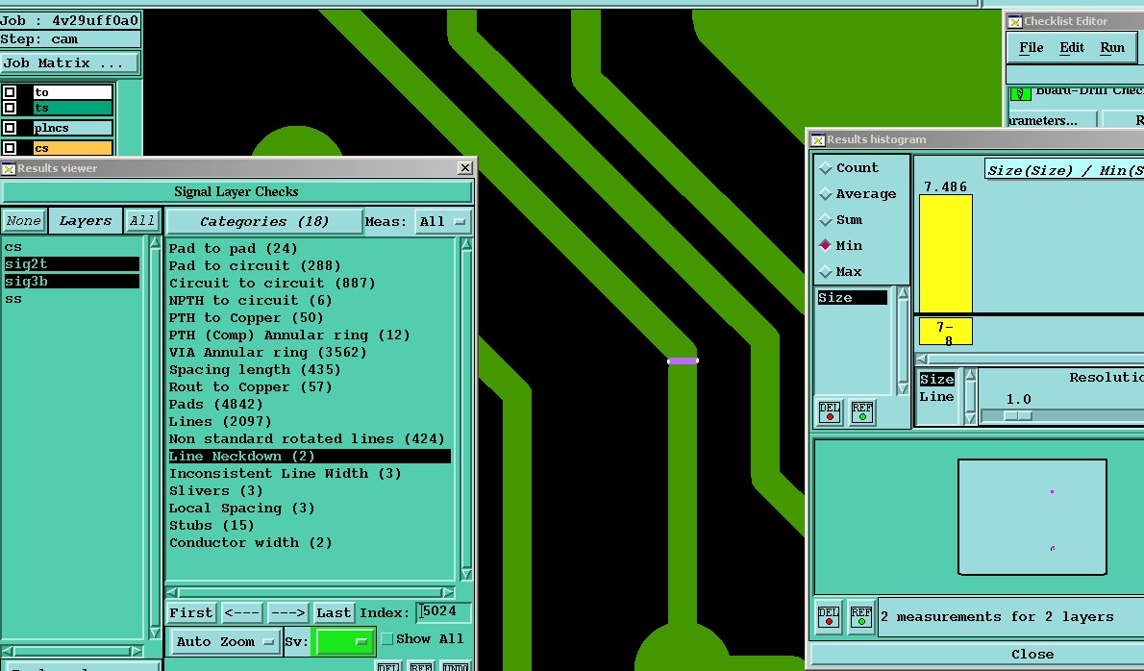Open Edit menu in Checklist Editor

tap(1071, 47)
